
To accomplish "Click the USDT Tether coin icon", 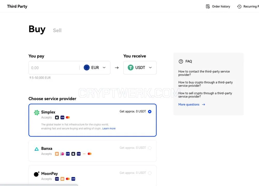I will (131, 68).
